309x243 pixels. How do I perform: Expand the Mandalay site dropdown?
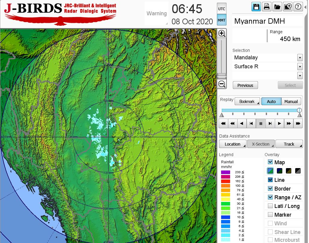(300, 58)
